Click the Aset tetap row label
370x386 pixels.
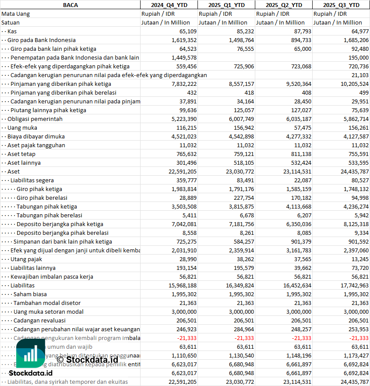(x=21, y=154)
